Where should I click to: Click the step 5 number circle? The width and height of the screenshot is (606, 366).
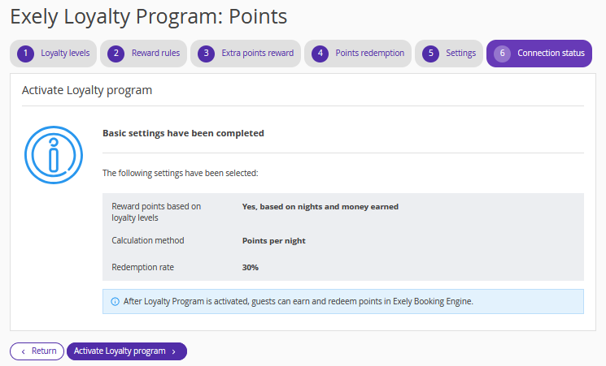[430, 54]
